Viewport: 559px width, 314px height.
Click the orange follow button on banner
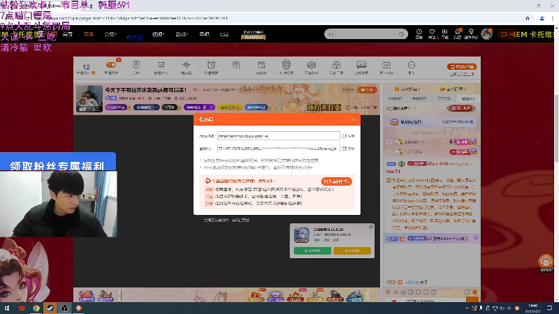[368, 90]
